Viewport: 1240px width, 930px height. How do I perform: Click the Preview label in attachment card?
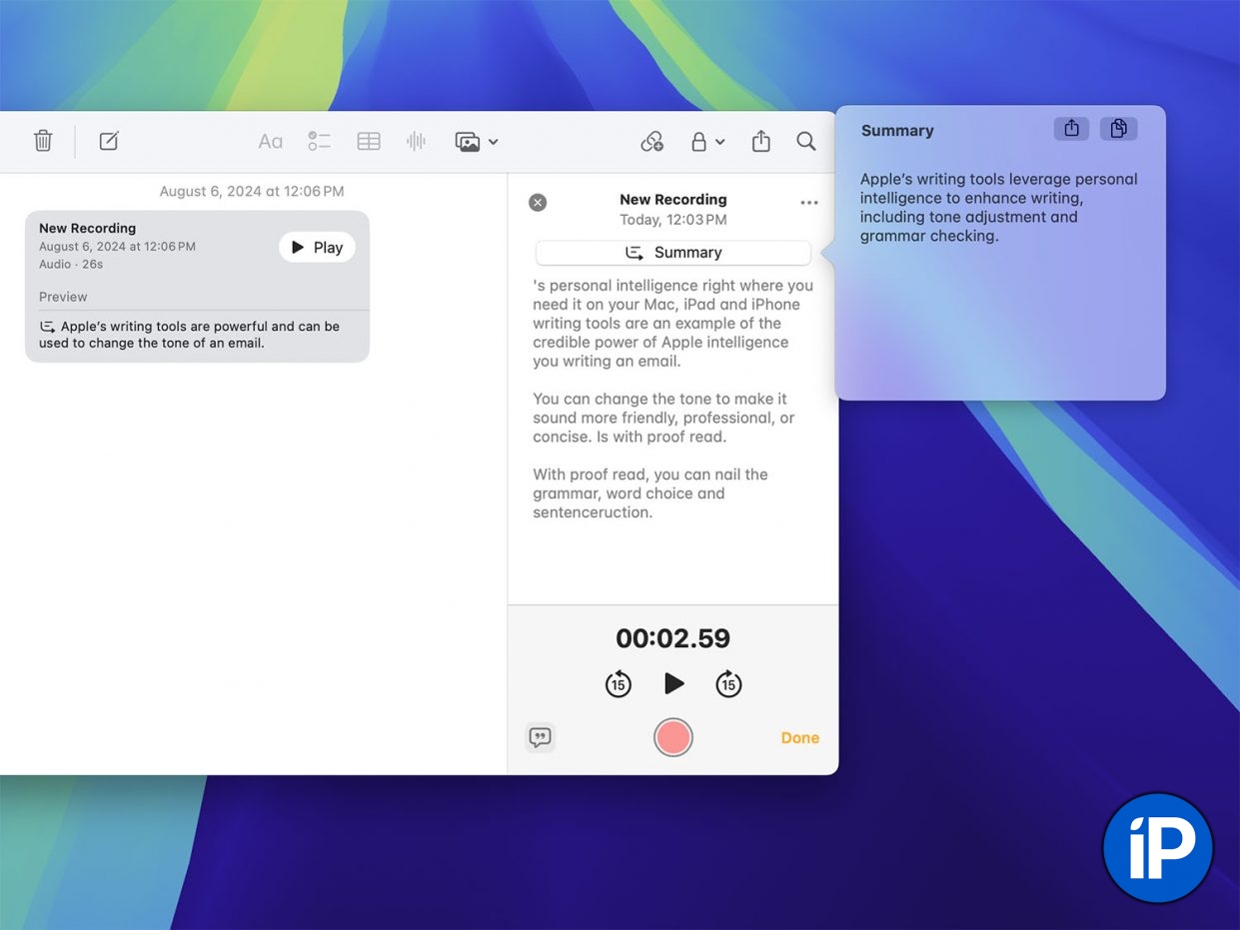coord(63,297)
